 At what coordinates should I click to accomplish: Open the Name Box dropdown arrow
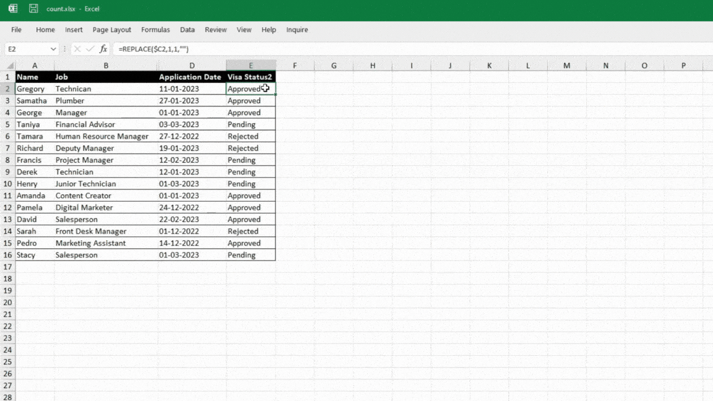53,49
